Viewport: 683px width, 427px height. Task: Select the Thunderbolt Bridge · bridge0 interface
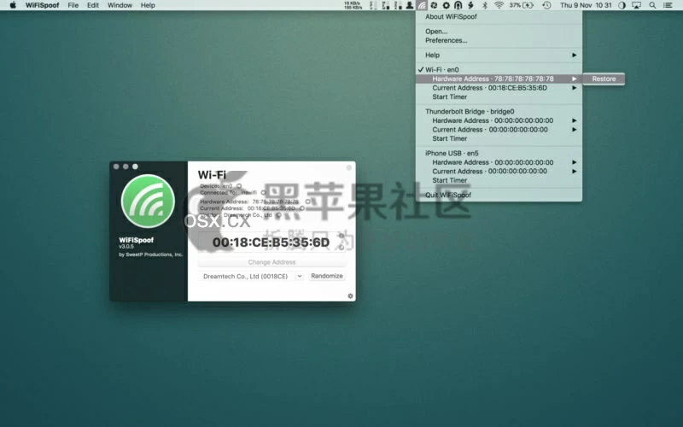coord(499,111)
